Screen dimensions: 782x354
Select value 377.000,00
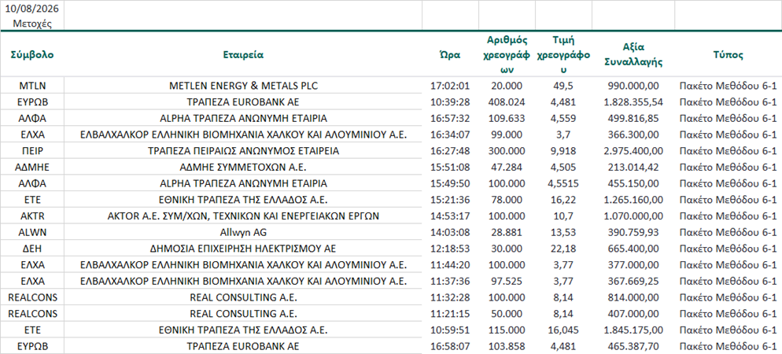coord(633,264)
